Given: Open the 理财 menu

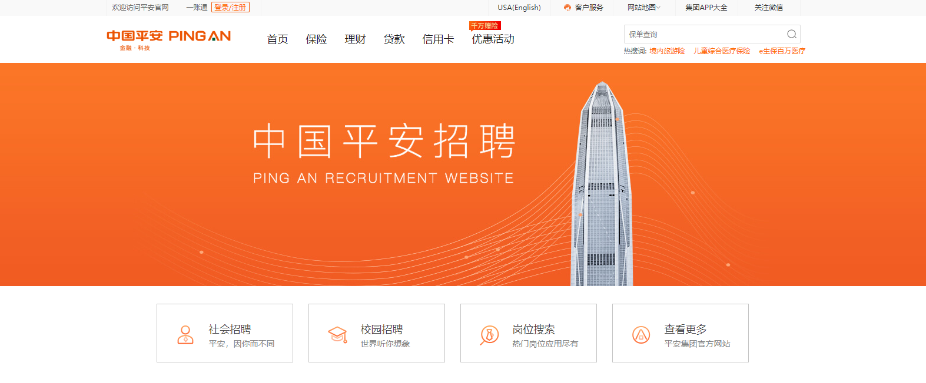Looking at the screenshot, I should [x=355, y=39].
